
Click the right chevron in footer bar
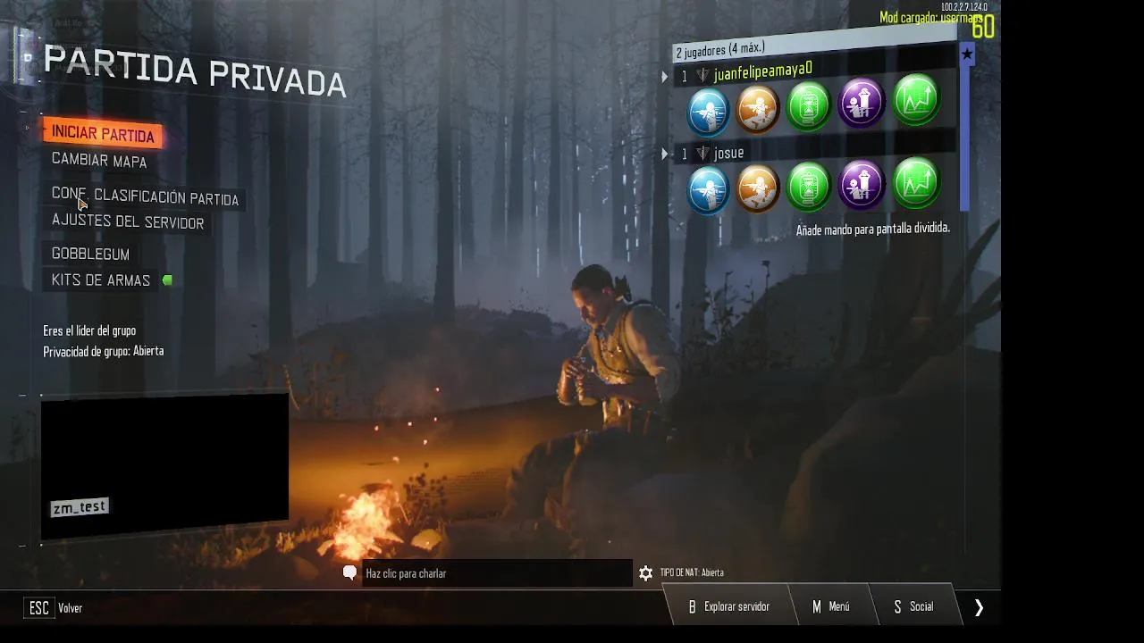(x=979, y=607)
